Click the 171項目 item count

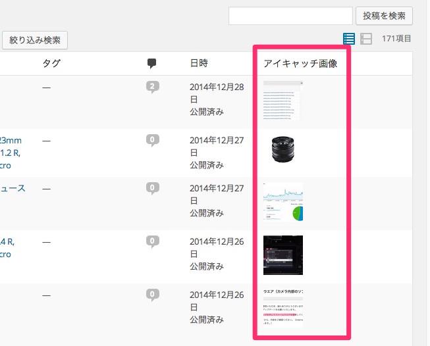click(396, 39)
